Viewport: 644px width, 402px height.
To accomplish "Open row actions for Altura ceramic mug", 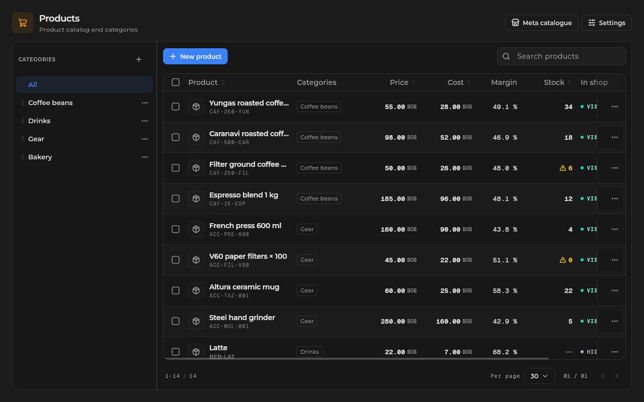I will (615, 290).
